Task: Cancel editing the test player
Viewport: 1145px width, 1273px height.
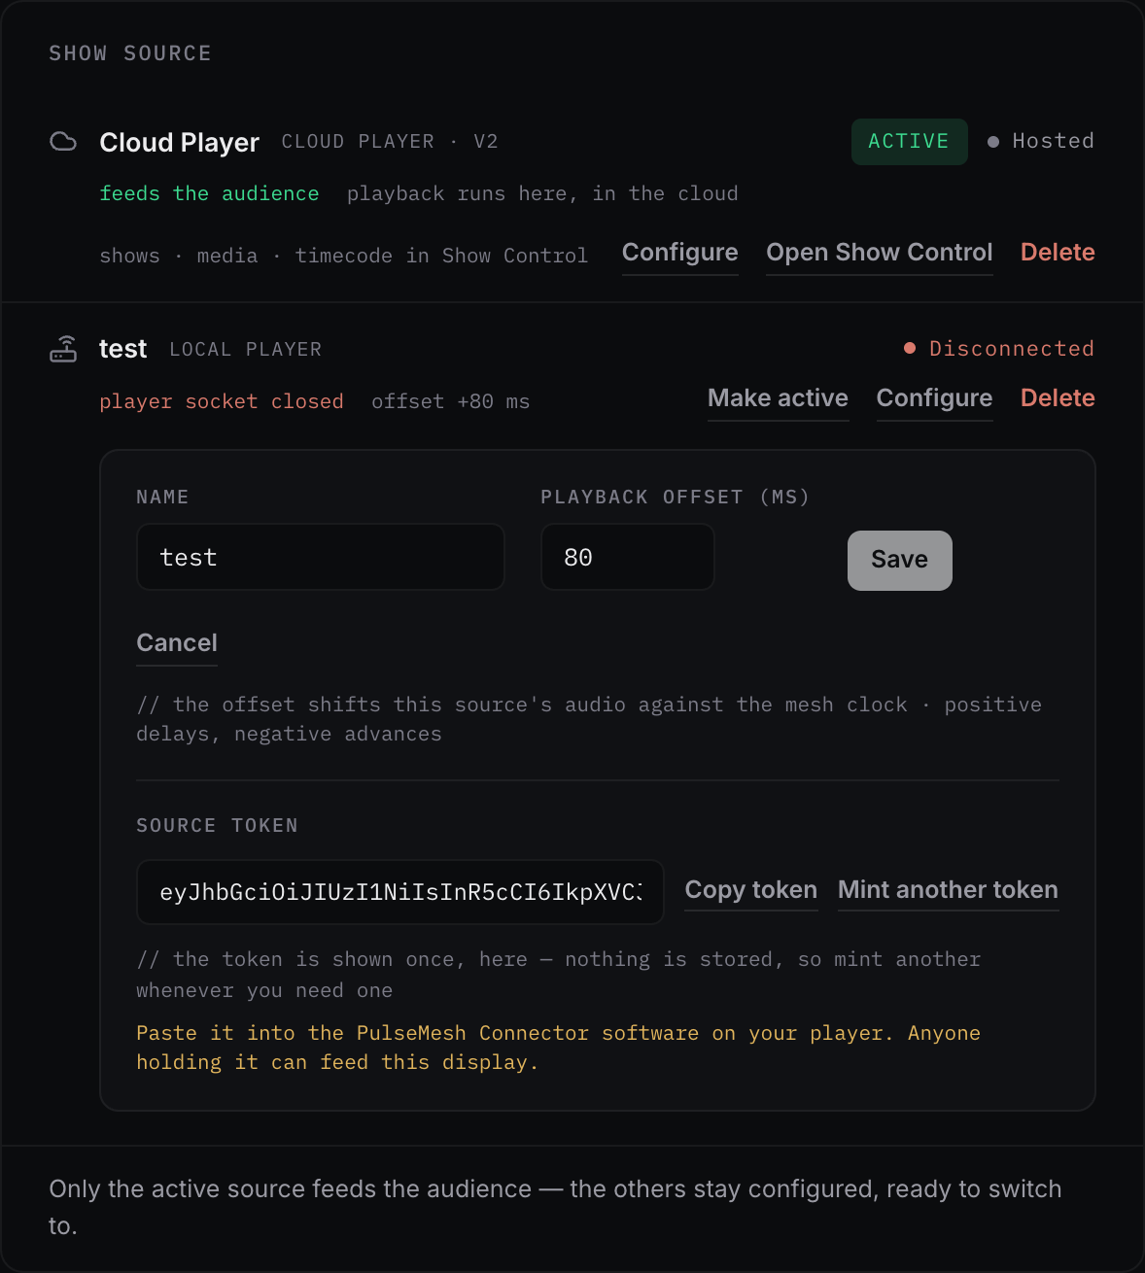Action: click(x=177, y=643)
